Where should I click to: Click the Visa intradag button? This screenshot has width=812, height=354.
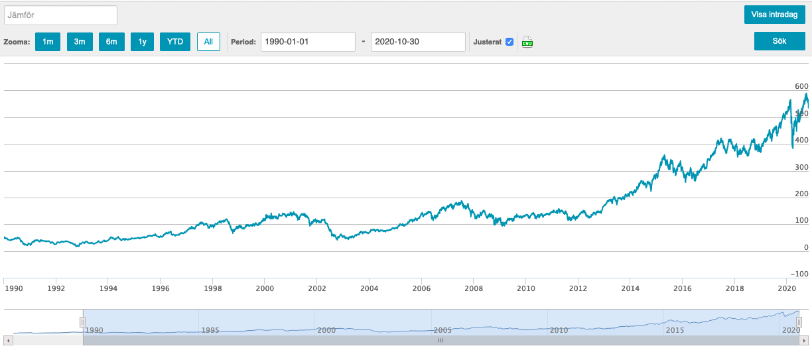tap(774, 15)
